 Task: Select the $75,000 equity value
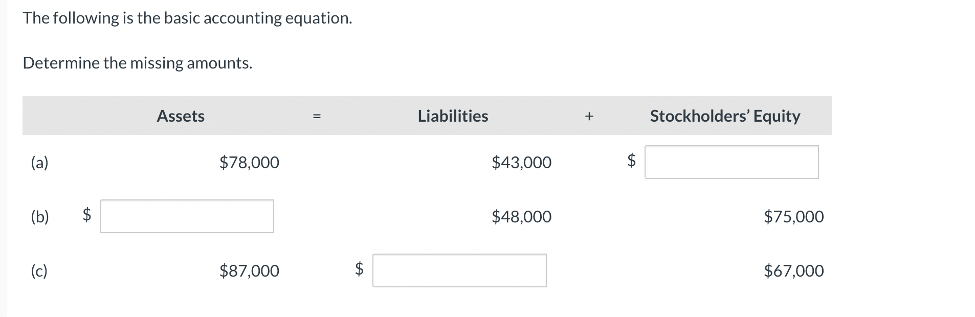[x=794, y=217]
